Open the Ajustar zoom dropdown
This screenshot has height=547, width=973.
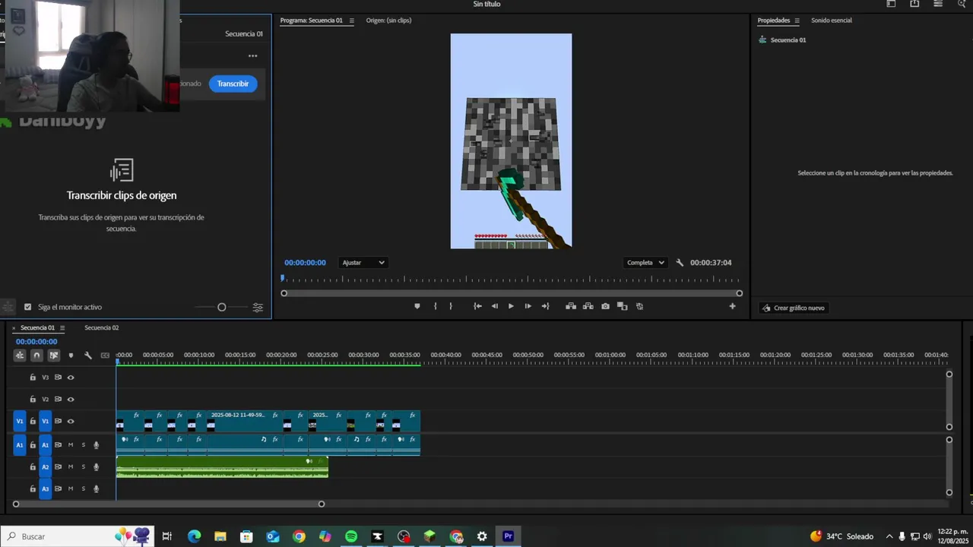(363, 263)
